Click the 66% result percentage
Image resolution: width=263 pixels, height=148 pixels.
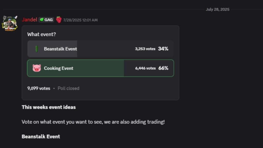(x=163, y=68)
